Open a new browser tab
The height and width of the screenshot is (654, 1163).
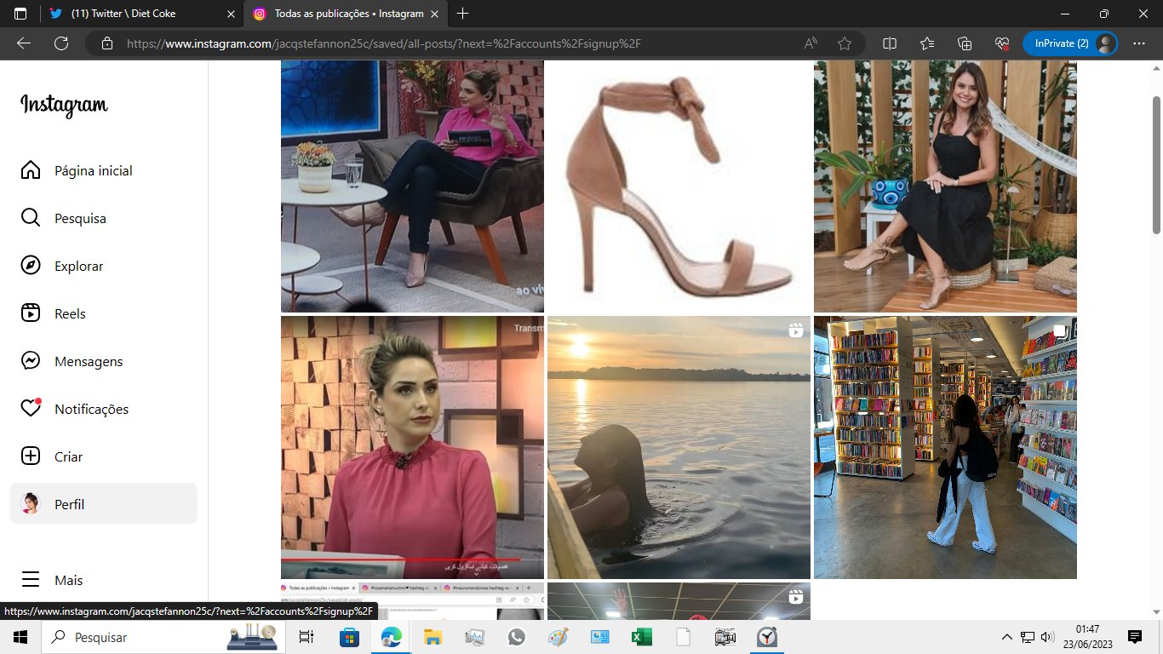(x=462, y=14)
